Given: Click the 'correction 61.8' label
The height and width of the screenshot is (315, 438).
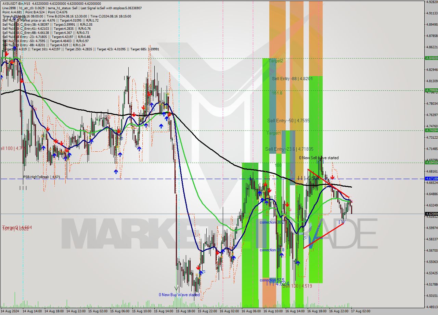Looking at the screenshot, I should coord(272,250).
